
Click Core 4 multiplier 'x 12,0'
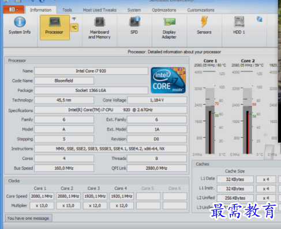122,205
